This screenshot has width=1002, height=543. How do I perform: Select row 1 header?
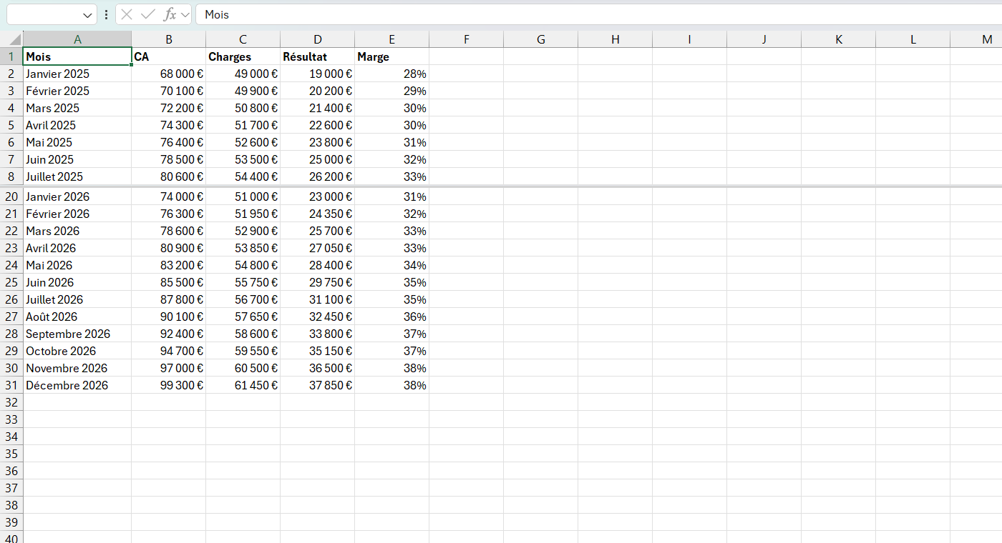point(11,56)
